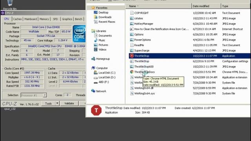This screenshot has width=251, height=141.
Task: Click the large ThrottleStop icon in details pane
Action: (96, 110)
